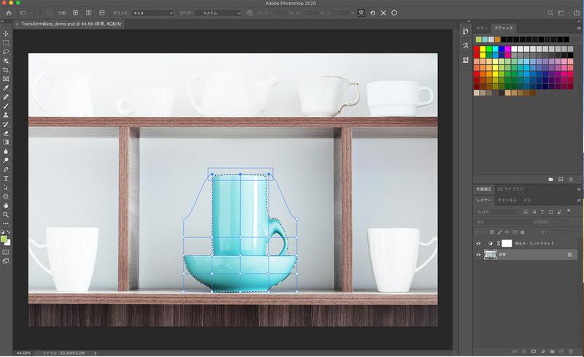Select the Brush tool

pos(6,106)
